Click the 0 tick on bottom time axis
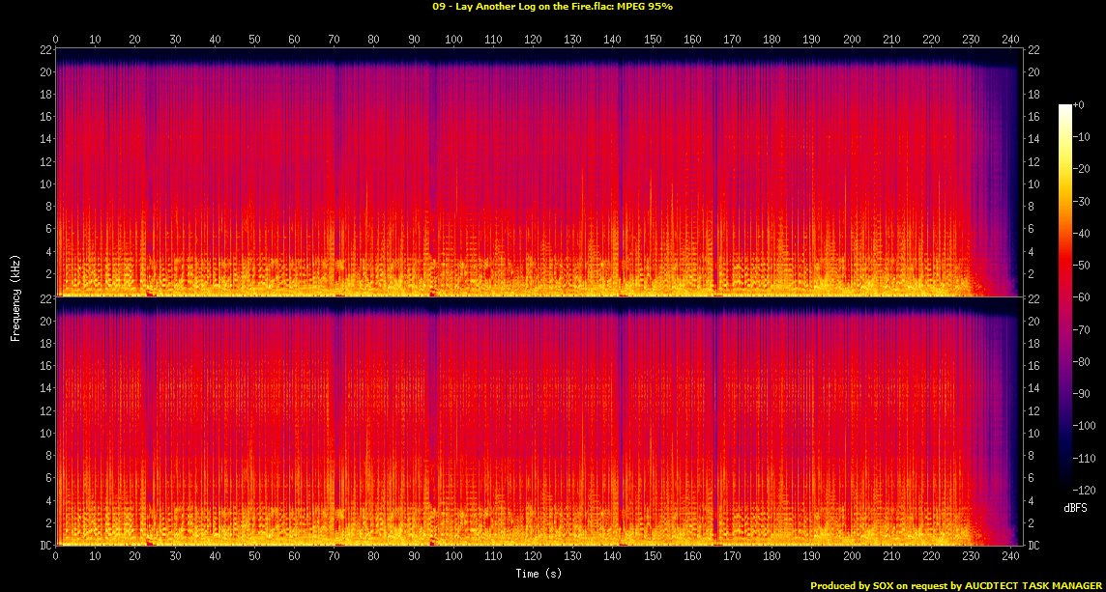This screenshot has width=1106, height=592. pyautogui.click(x=55, y=556)
